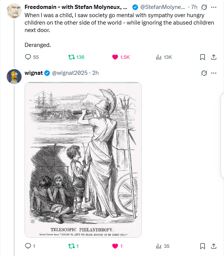Retweet the Freedomain post with 136 reposts
The width and height of the screenshot is (224, 256).
(72, 57)
